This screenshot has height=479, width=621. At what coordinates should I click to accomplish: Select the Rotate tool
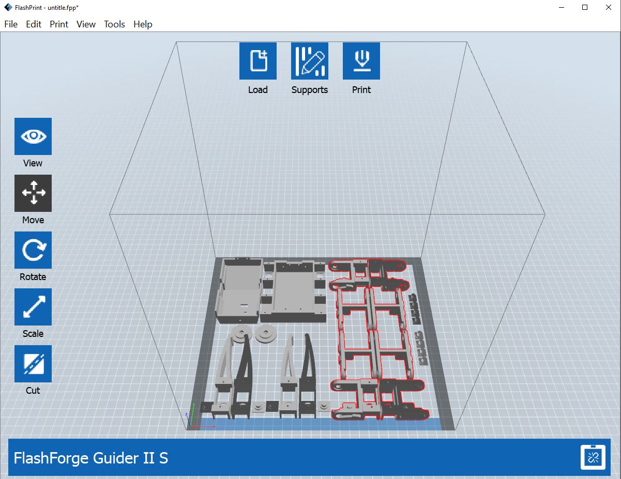pos(33,250)
